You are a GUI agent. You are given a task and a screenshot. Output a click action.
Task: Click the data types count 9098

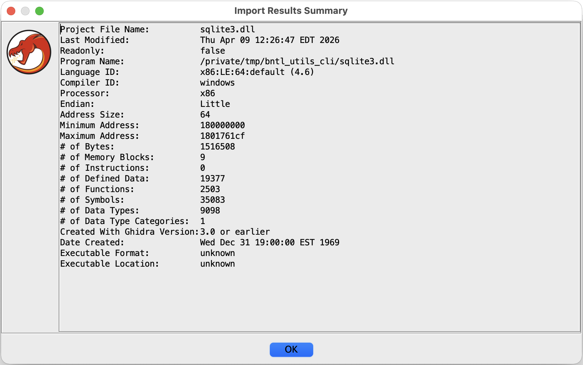click(x=210, y=211)
